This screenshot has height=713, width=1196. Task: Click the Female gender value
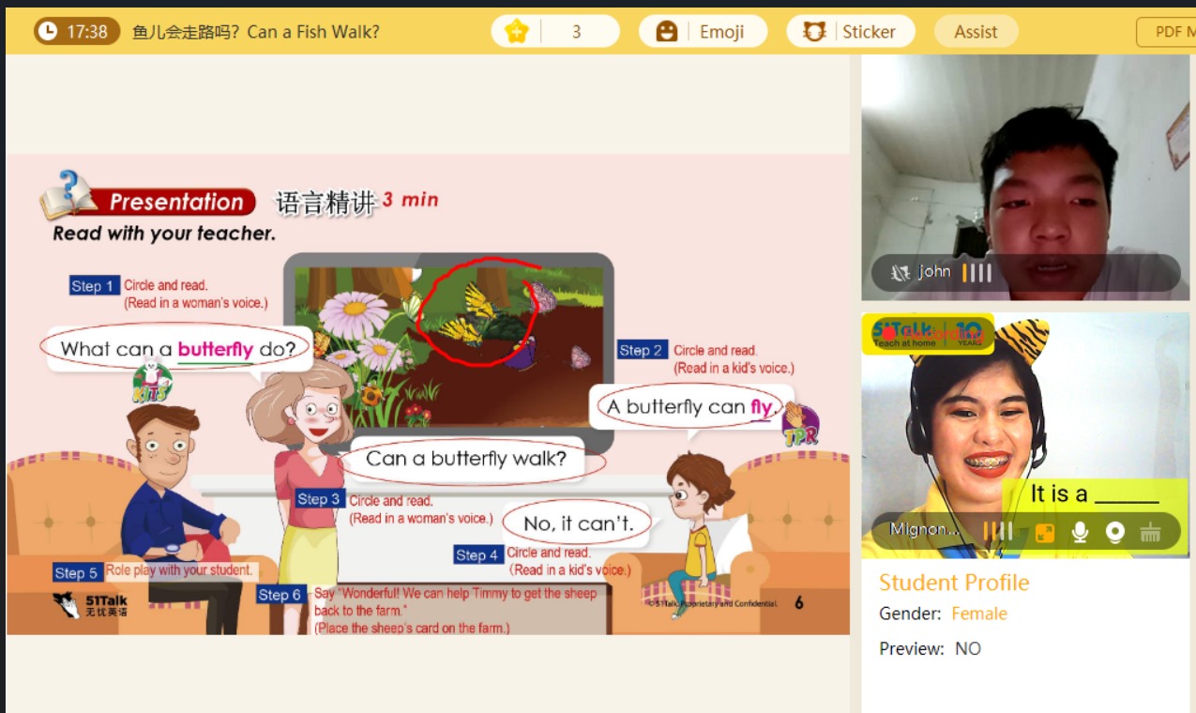[978, 614]
